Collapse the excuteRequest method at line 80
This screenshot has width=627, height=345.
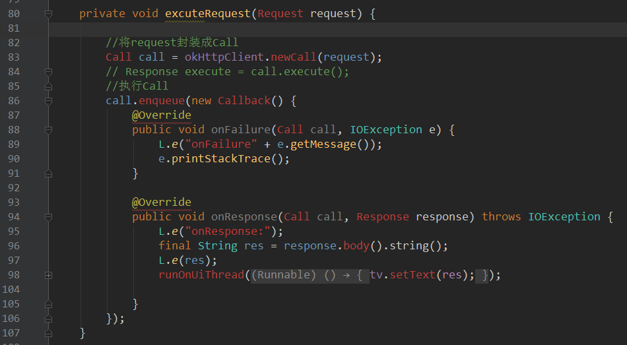(x=48, y=14)
